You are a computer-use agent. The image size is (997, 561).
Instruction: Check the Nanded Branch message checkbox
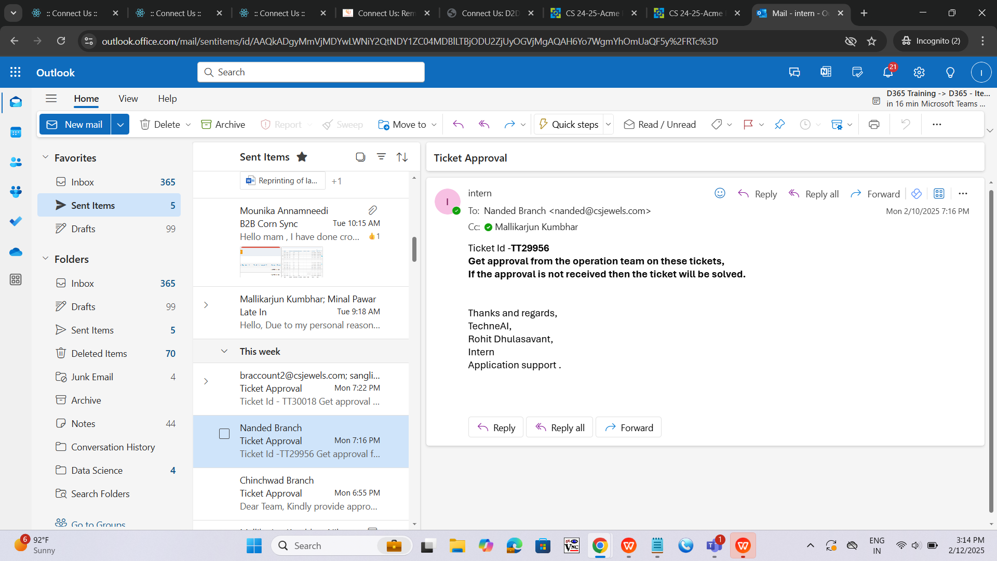point(224,434)
